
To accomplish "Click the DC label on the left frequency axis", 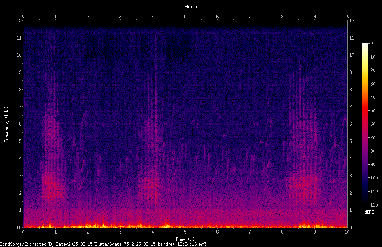I will [19, 227].
